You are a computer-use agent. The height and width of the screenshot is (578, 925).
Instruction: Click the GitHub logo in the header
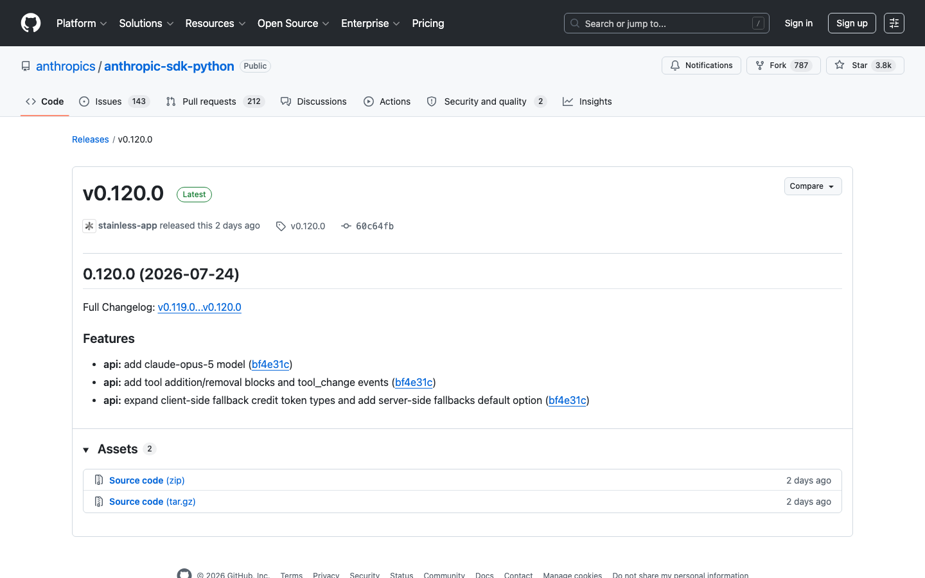[31, 23]
